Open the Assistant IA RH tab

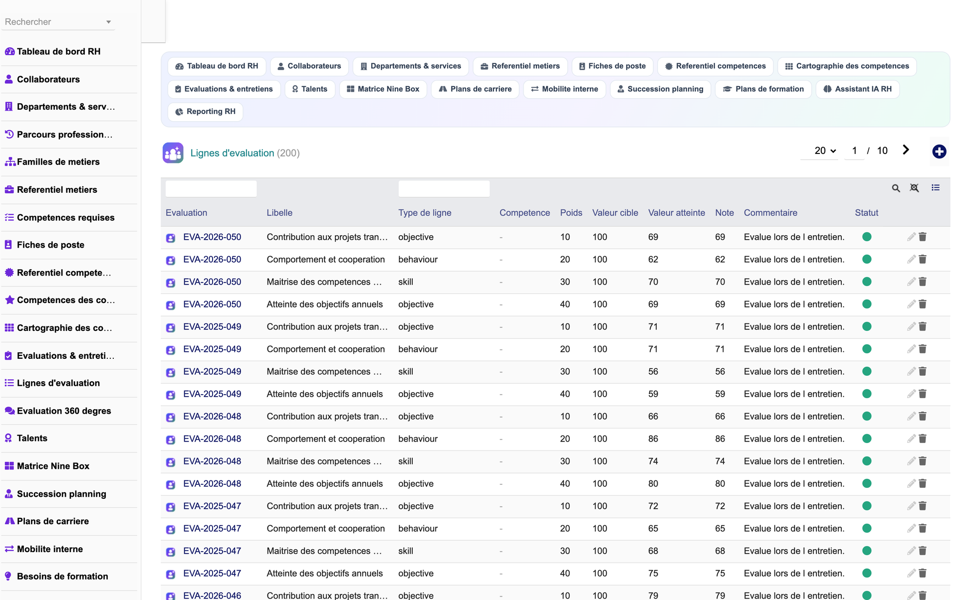tap(857, 89)
